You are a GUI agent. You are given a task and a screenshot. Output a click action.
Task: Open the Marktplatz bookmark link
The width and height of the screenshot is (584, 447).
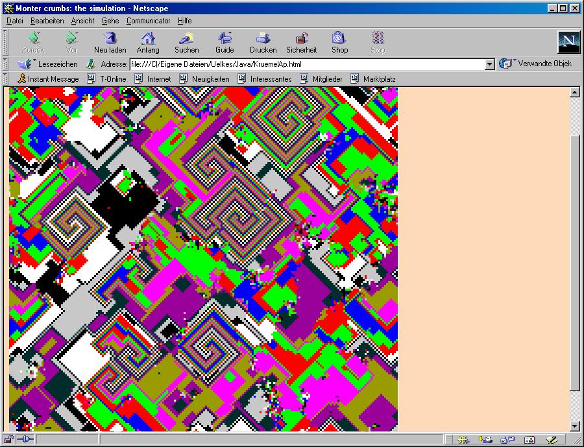click(373, 79)
